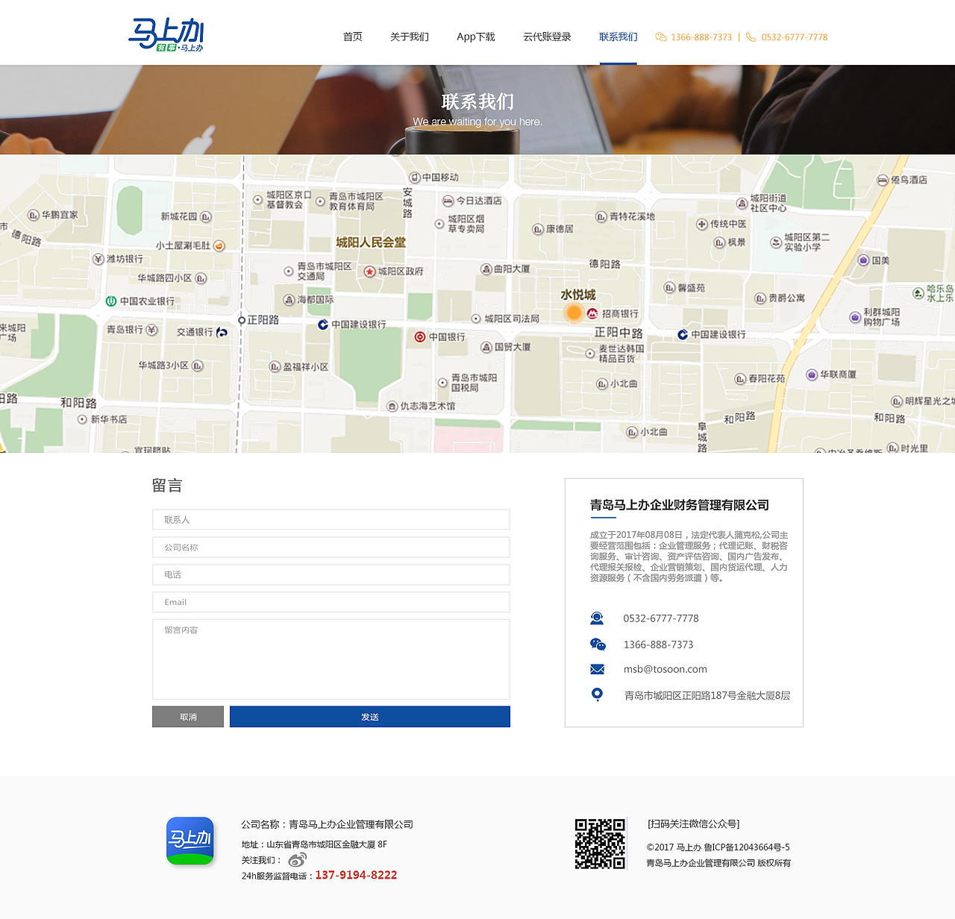This screenshot has height=919, width=955.
Task: Click the location pin icon beside the company address
Action: (597, 694)
